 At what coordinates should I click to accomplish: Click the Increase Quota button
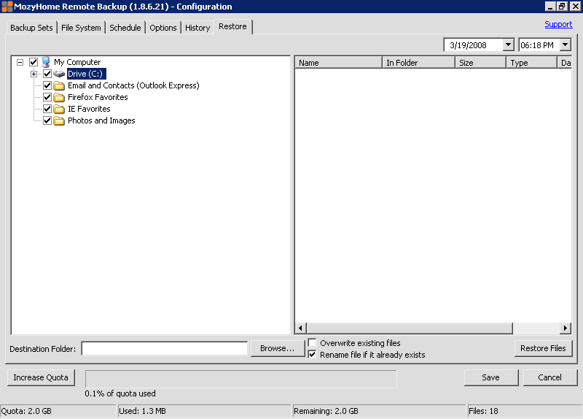click(x=41, y=377)
